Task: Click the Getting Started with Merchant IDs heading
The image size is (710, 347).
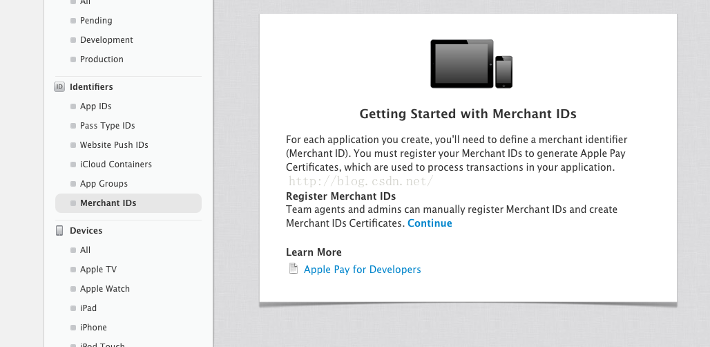Action: 468,113
